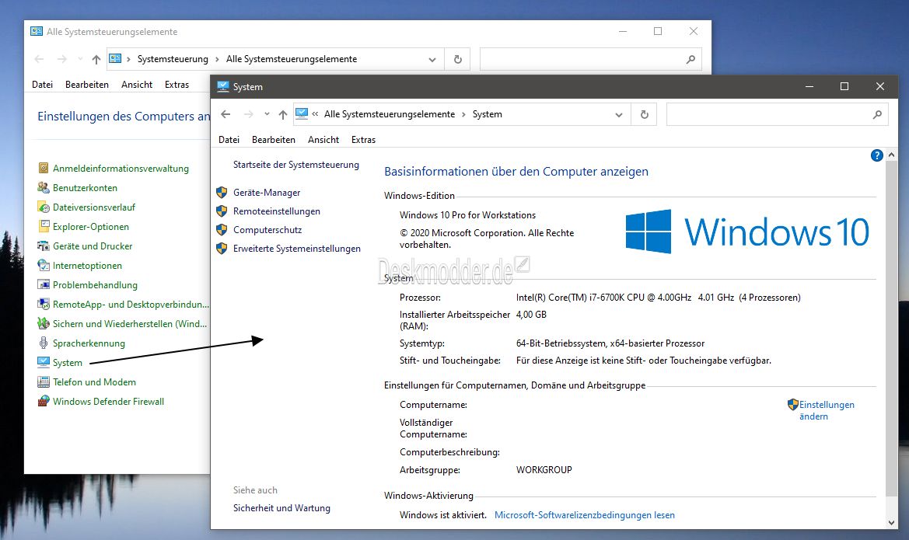Open Bearbeiten menu in back window
909x540 pixels.
[87, 85]
